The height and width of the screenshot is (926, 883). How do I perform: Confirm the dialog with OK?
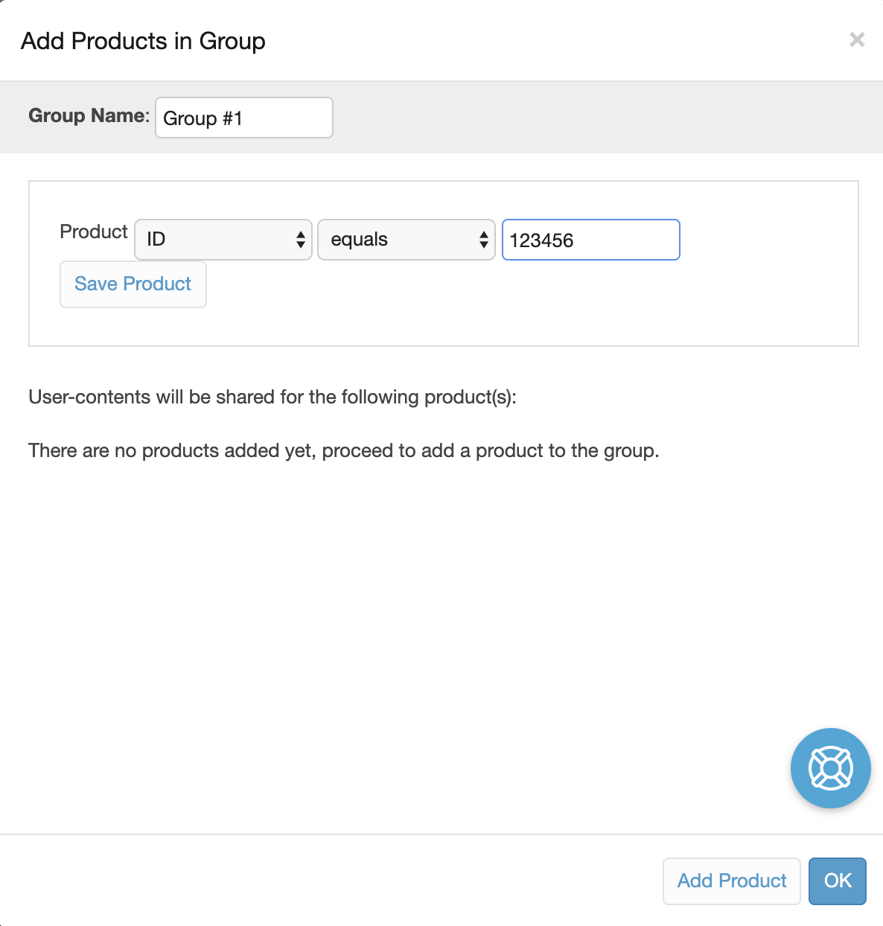(837, 881)
